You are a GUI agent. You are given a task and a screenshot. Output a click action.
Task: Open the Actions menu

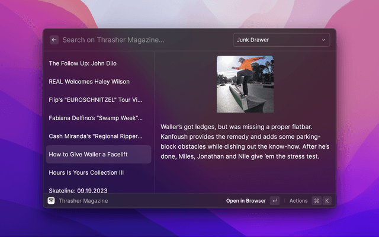pyautogui.click(x=298, y=201)
